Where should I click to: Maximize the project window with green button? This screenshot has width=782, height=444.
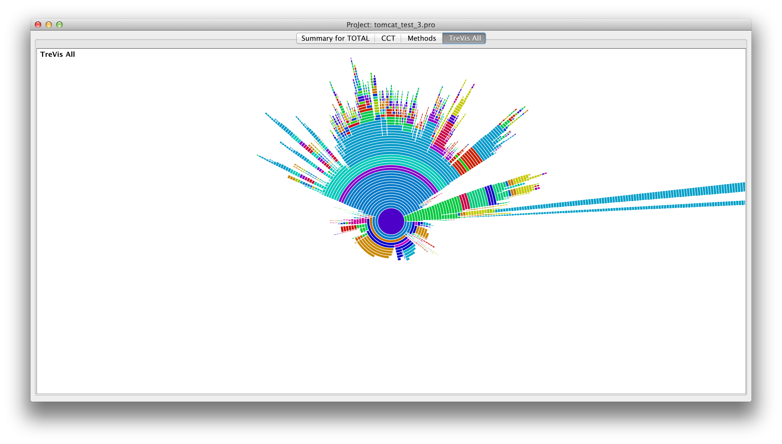59,24
